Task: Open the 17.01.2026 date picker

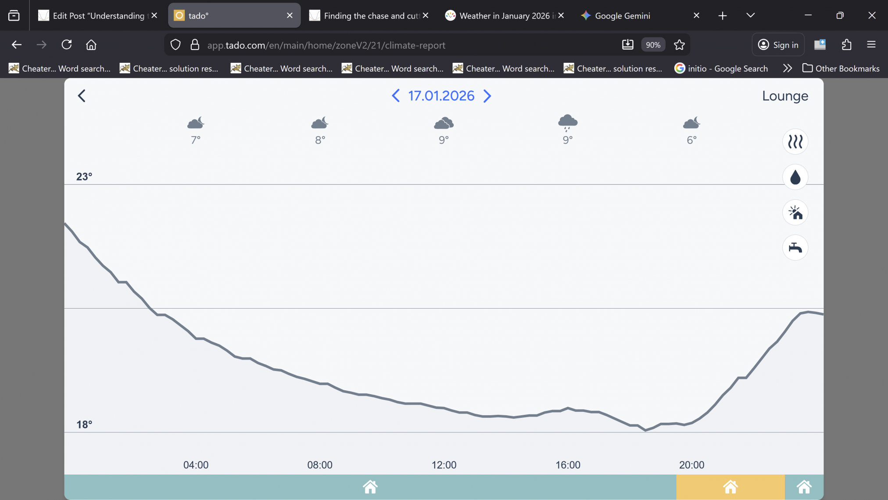Action: click(x=441, y=96)
